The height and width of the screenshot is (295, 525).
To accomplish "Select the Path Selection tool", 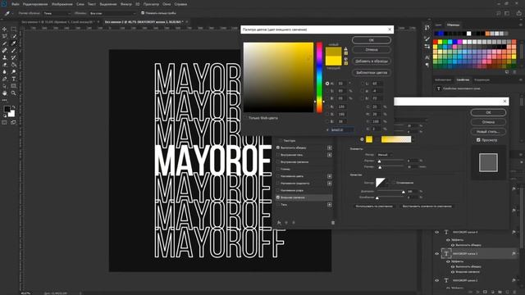I will coord(4,86).
